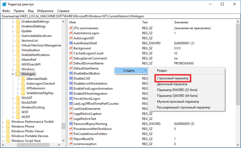This screenshot has height=148, width=241.
Task: Click the Создать context menu item
Action: pos(131,70)
